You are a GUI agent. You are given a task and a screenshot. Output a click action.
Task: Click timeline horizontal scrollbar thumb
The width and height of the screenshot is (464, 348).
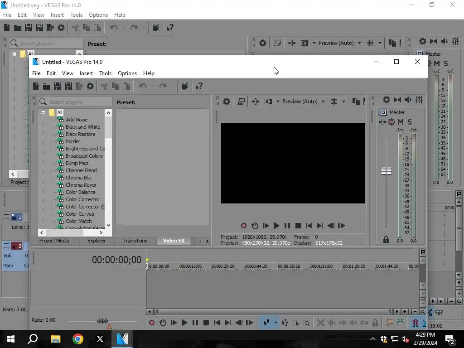pos(272,312)
